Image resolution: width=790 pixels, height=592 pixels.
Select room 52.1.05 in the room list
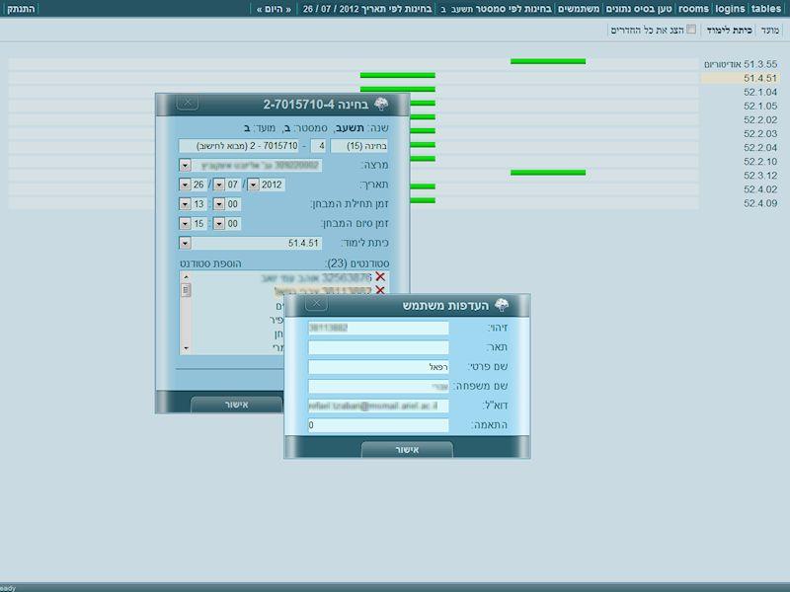[x=759, y=106]
